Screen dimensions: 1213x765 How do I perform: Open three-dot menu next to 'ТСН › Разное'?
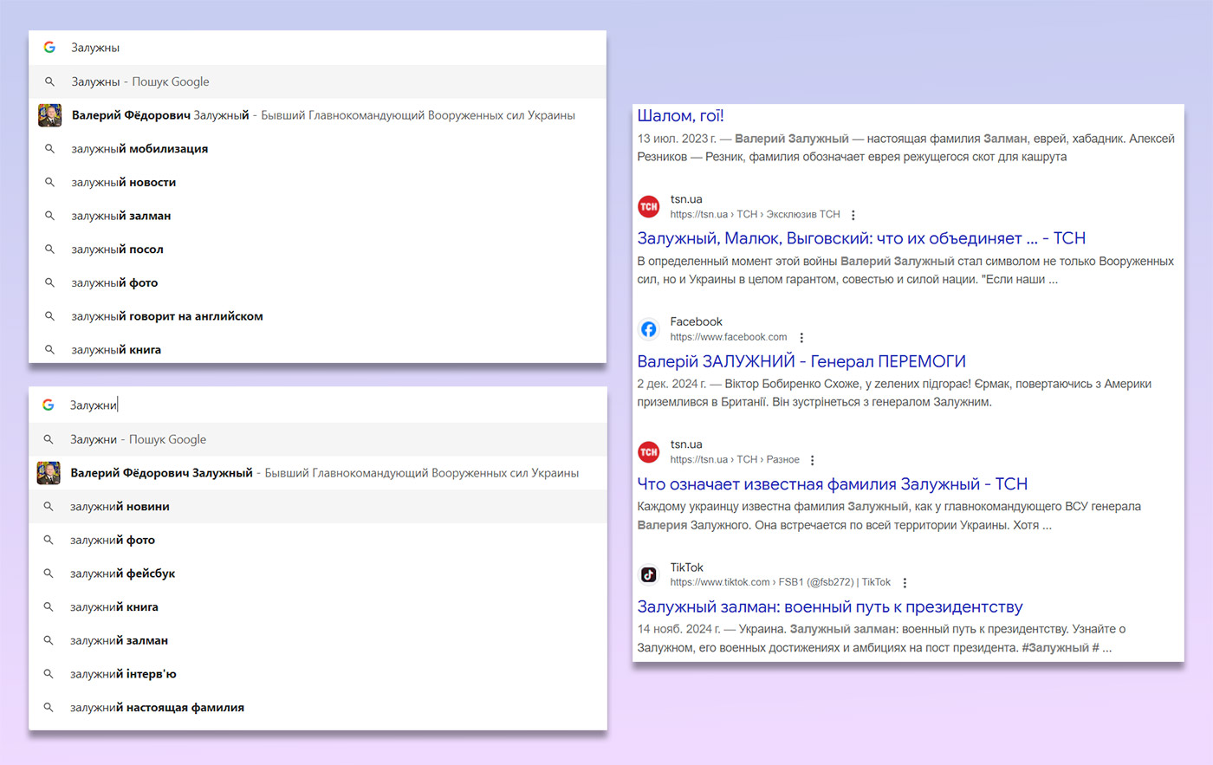click(x=812, y=460)
